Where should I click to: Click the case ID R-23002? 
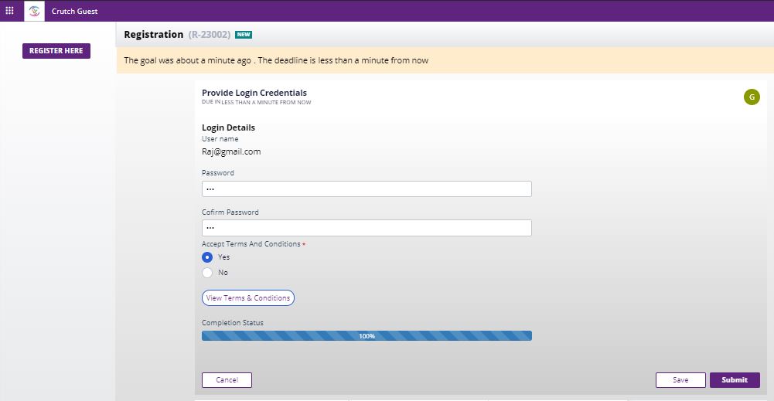click(210, 35)
